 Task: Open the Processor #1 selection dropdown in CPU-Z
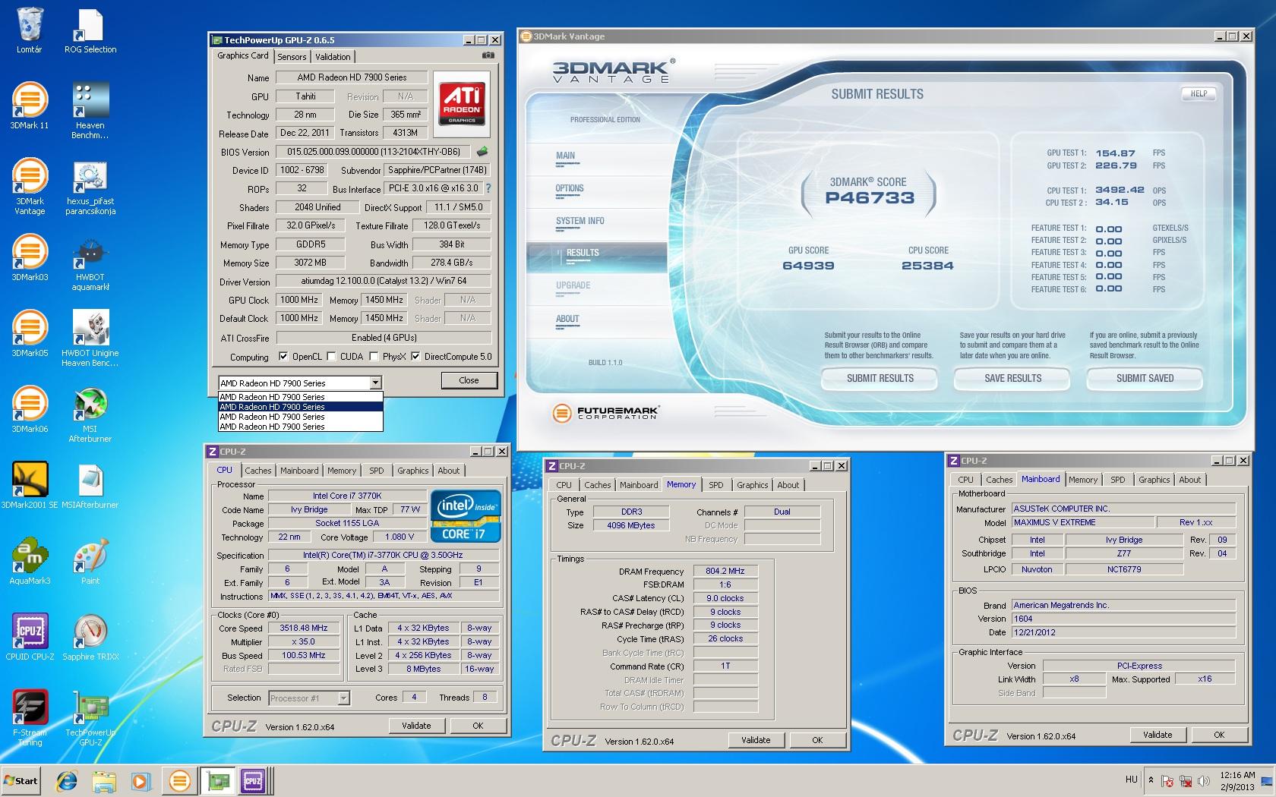[x=308, y=698]
